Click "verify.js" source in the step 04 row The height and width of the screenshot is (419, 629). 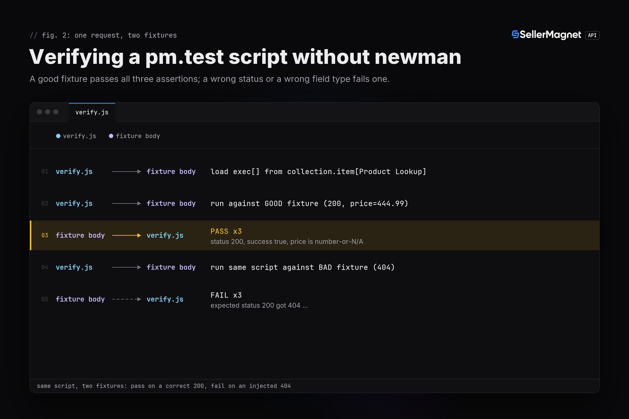point(74,267)
